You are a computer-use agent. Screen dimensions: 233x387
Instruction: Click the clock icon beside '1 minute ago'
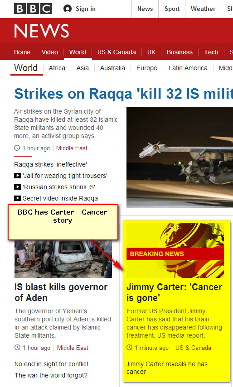(x=130, y=348)
